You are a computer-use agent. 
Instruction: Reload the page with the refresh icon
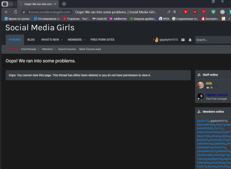pyautogui.click(x=16, y=12)
